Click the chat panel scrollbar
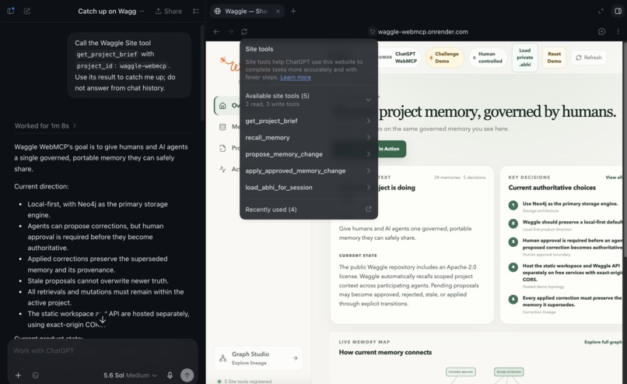 pyautogui.click(x=202, y=72)
